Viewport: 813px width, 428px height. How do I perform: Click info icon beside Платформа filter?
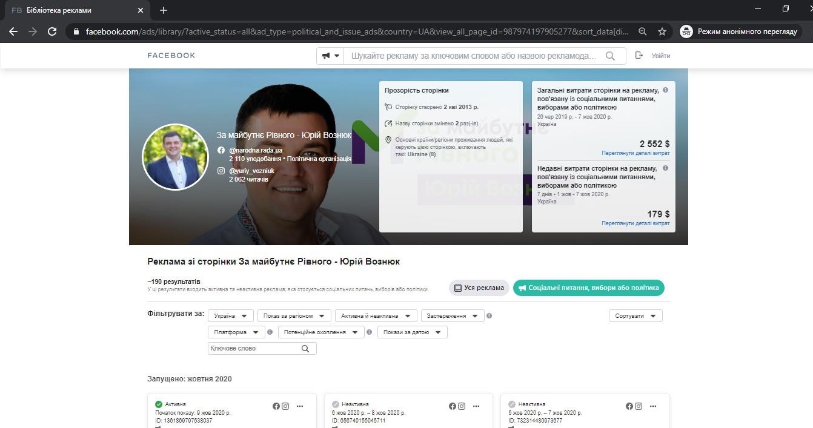pos(270,332)
